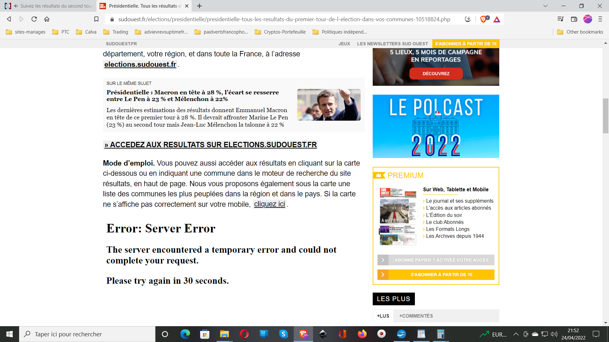Open the user profile avatar
Image resolution: width=609 pixels, height=342 pixels.
tap(587, 19)
